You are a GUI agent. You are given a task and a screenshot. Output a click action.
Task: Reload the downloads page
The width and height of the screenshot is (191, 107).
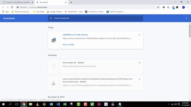12,7
